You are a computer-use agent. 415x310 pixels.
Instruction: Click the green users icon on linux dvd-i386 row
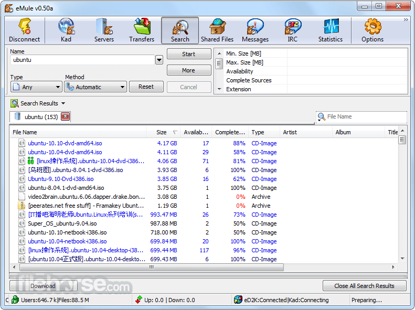tap(31, 161)
